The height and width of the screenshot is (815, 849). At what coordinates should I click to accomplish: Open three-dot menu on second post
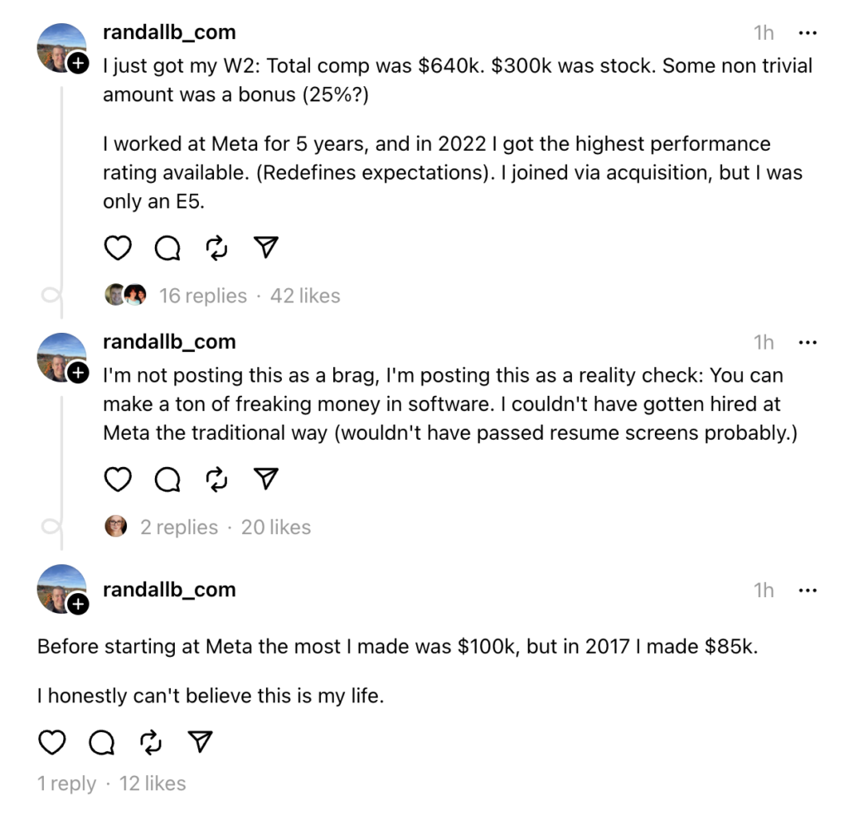pos(807,342)
